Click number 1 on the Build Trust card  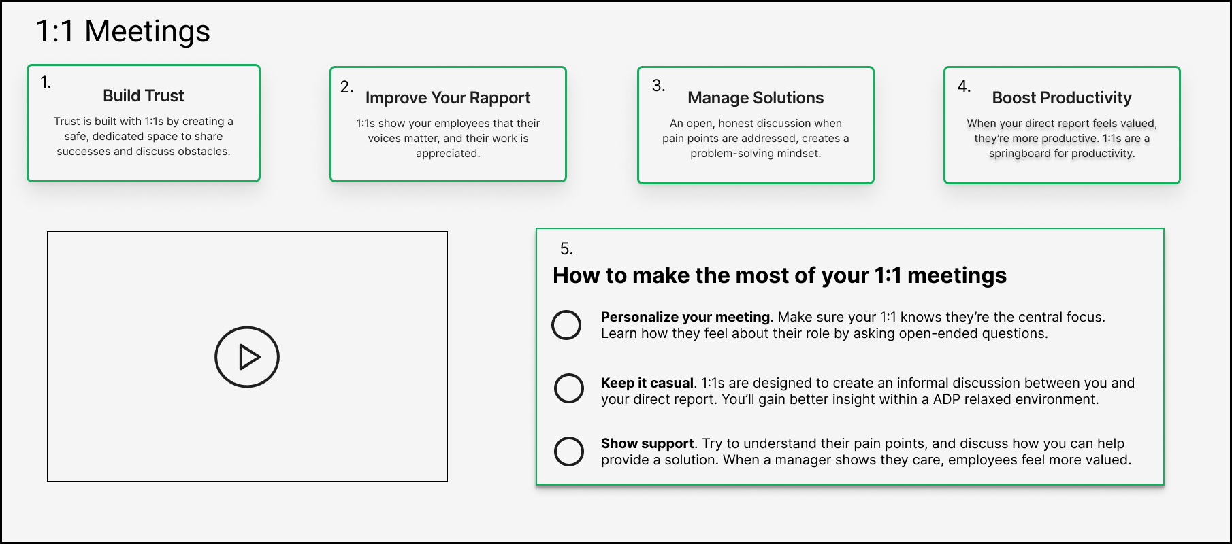46,82
